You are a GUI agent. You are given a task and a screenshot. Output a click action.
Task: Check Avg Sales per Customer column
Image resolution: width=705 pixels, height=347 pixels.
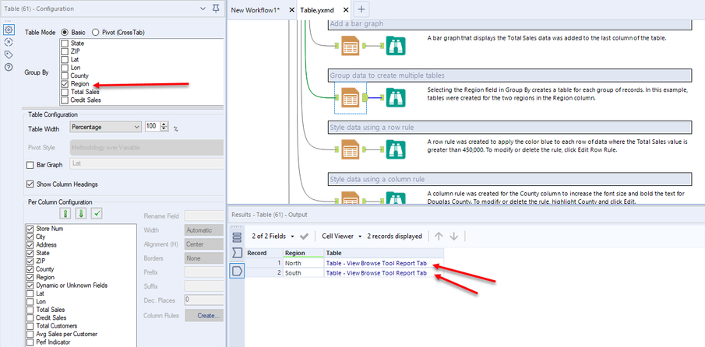tap(30, 334)
